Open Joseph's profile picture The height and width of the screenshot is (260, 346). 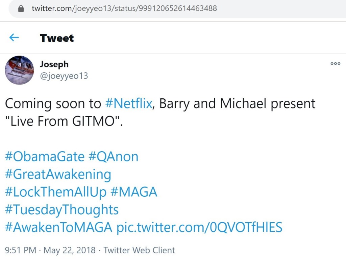pyautogui.click(x=19, y=70)
